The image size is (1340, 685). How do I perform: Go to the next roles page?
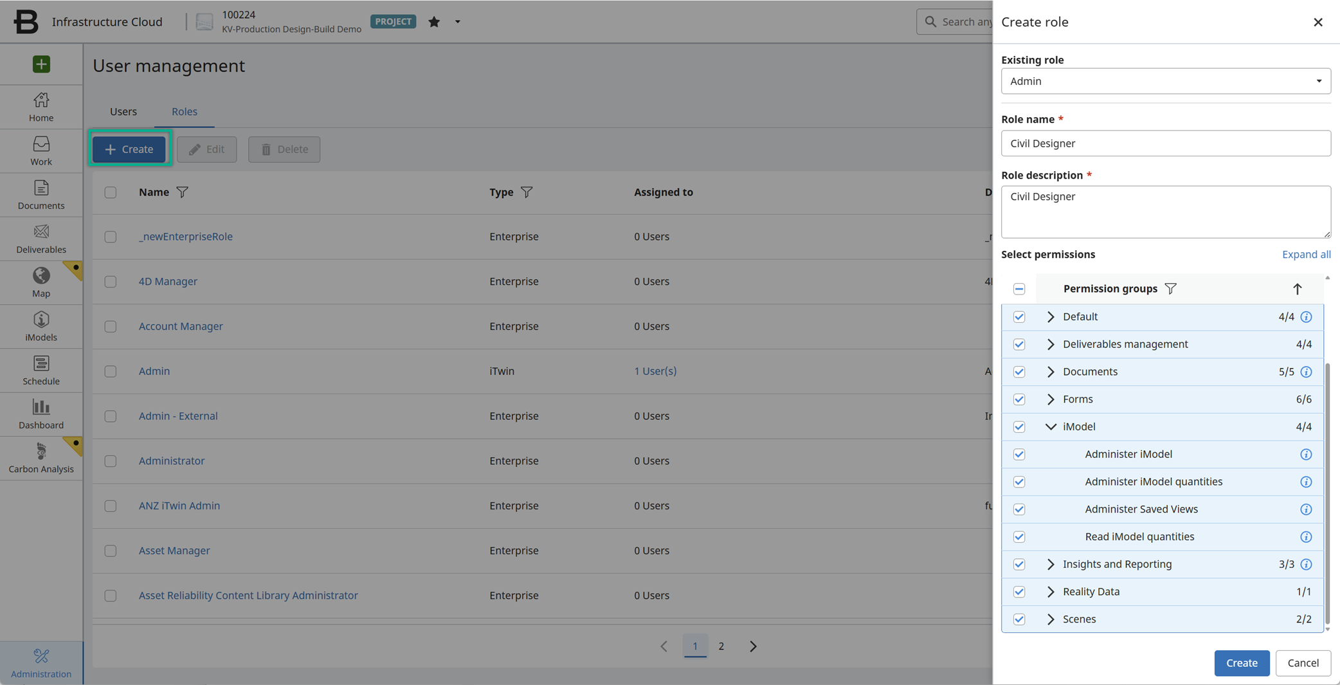click(x=753, y=646)
